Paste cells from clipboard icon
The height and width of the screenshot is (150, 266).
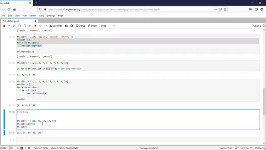pyautogui.click(x=25, y=26)
